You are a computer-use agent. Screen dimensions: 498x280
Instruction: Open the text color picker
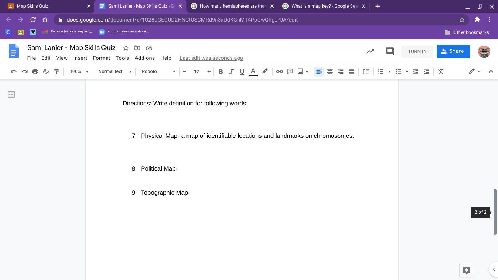(x=253, y=71)
